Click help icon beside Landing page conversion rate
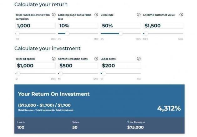197x137 pixels. tap(96, 15)
